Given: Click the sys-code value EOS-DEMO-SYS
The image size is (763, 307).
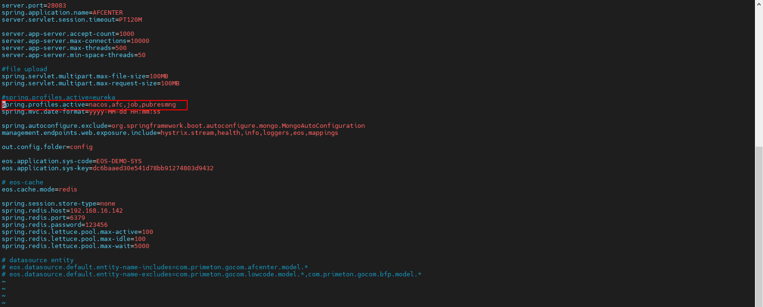Looking at the screenshot, I should click(119, 161).
